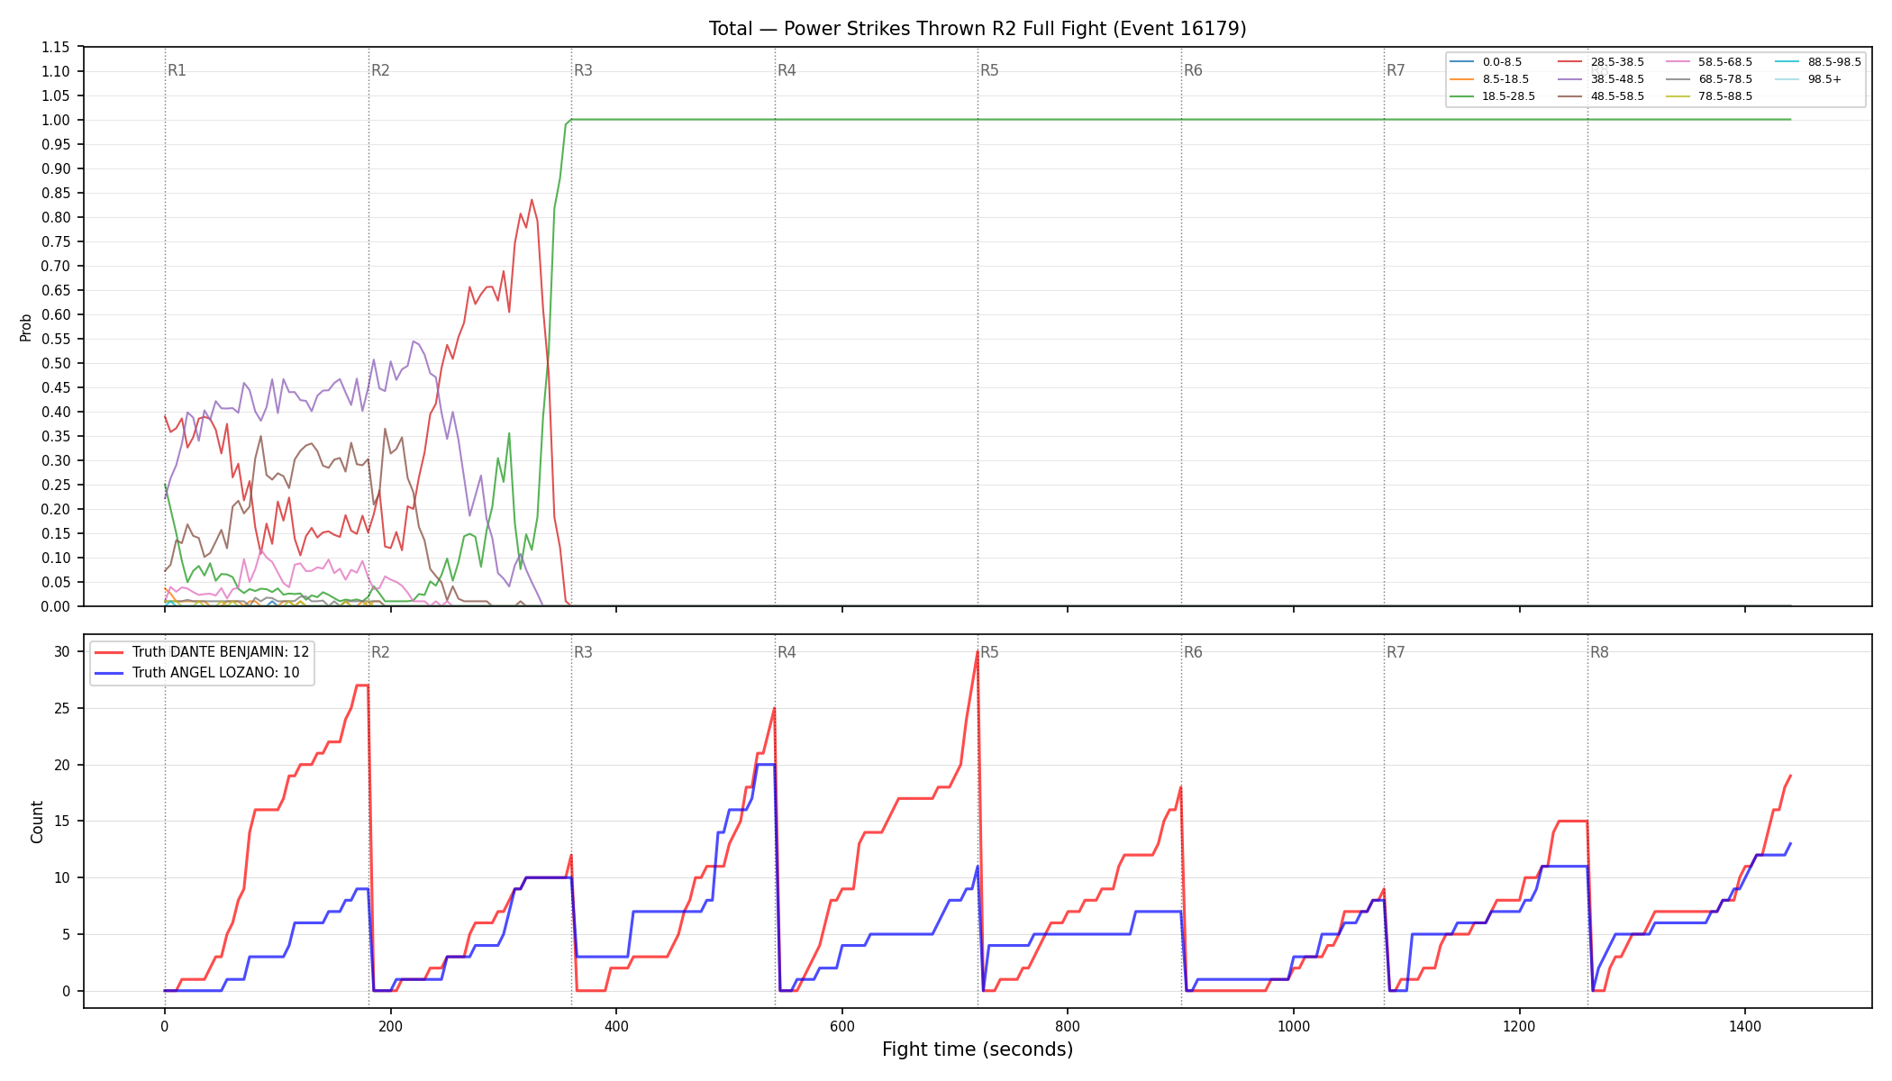Click the '1400' tick on the time axis
The height and width of the screenshot is (1081, 1892).
(1745, 1026)
